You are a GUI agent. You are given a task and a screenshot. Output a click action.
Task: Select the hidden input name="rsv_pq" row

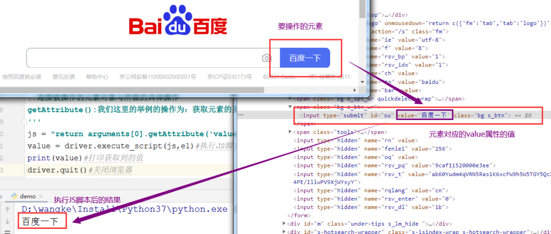[394, 165]
